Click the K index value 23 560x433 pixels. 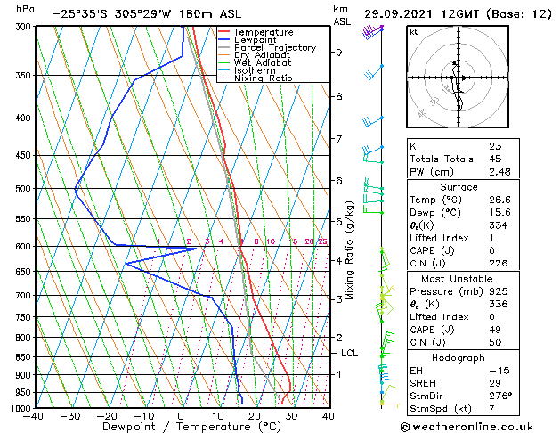495,146
